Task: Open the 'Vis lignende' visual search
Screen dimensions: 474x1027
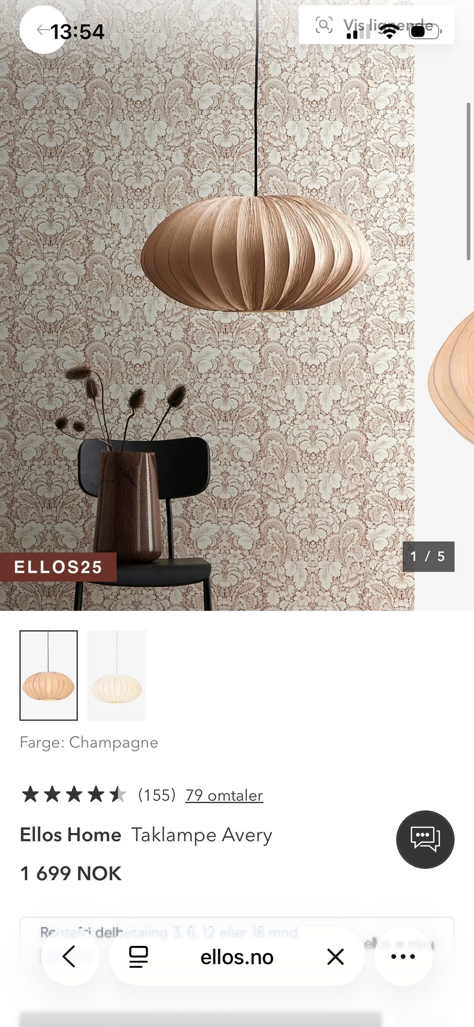Action: (376, 25)
